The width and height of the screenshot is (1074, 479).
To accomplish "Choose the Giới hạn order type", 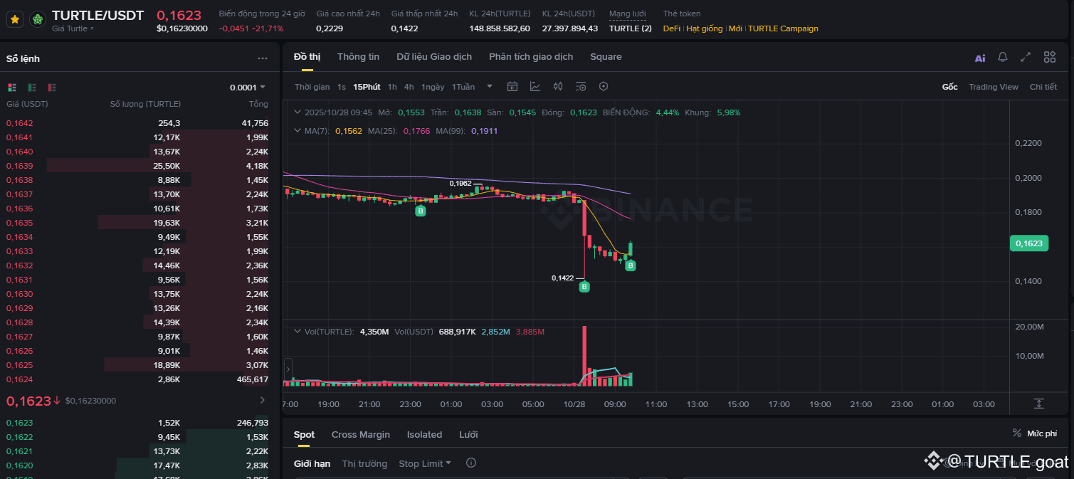I will [x=312, y=463].
